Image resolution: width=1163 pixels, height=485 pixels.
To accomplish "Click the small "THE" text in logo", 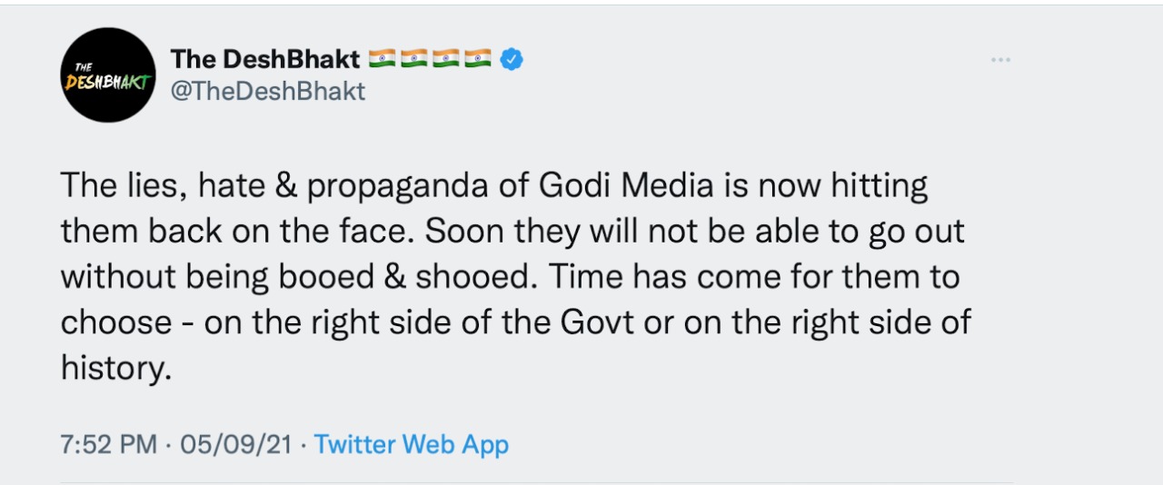I will (x=84, y=66).
